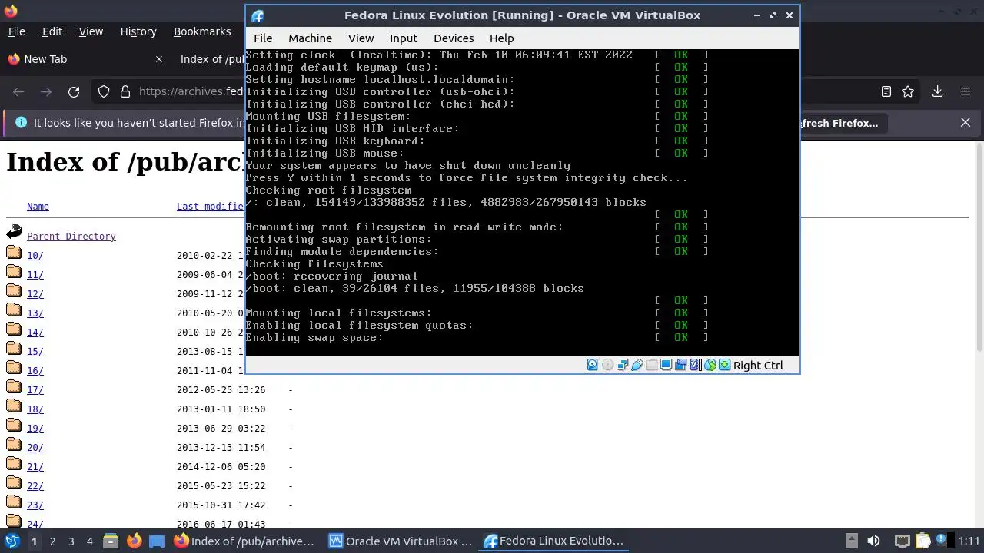This screenshot has height=553, width=984.
Task: Click the 'Enabling swap space:' line in the VM
Action: click(x=314, y=338)
